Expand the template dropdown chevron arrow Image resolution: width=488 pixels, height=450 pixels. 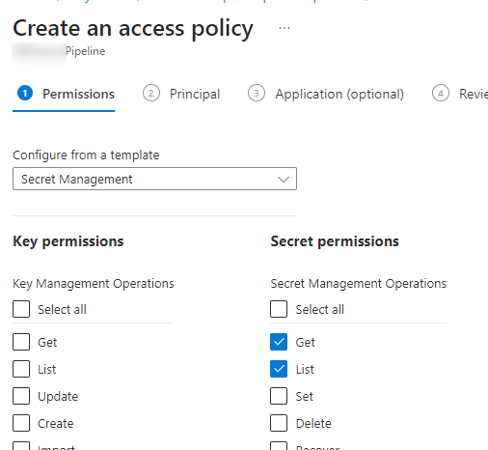(284, 179)
